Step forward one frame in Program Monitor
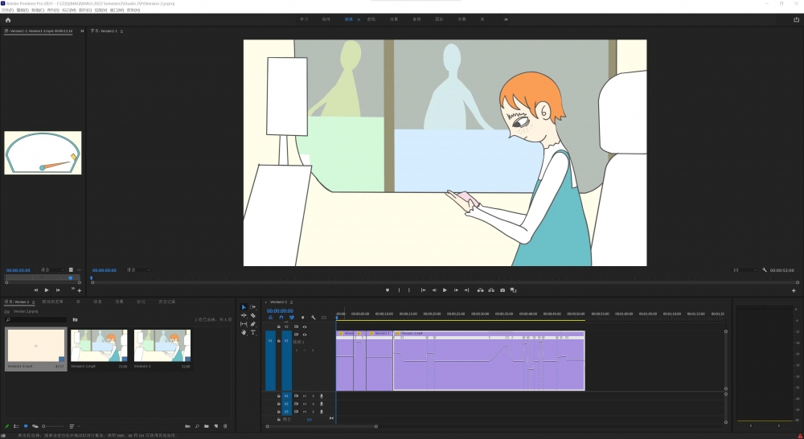Viewport: 804px width, 439px height. (x=456, y=290)
